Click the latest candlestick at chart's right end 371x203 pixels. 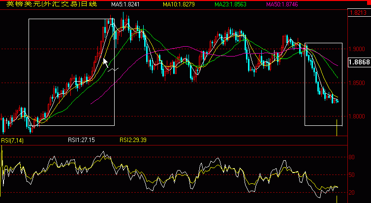[x=338, y=101]
